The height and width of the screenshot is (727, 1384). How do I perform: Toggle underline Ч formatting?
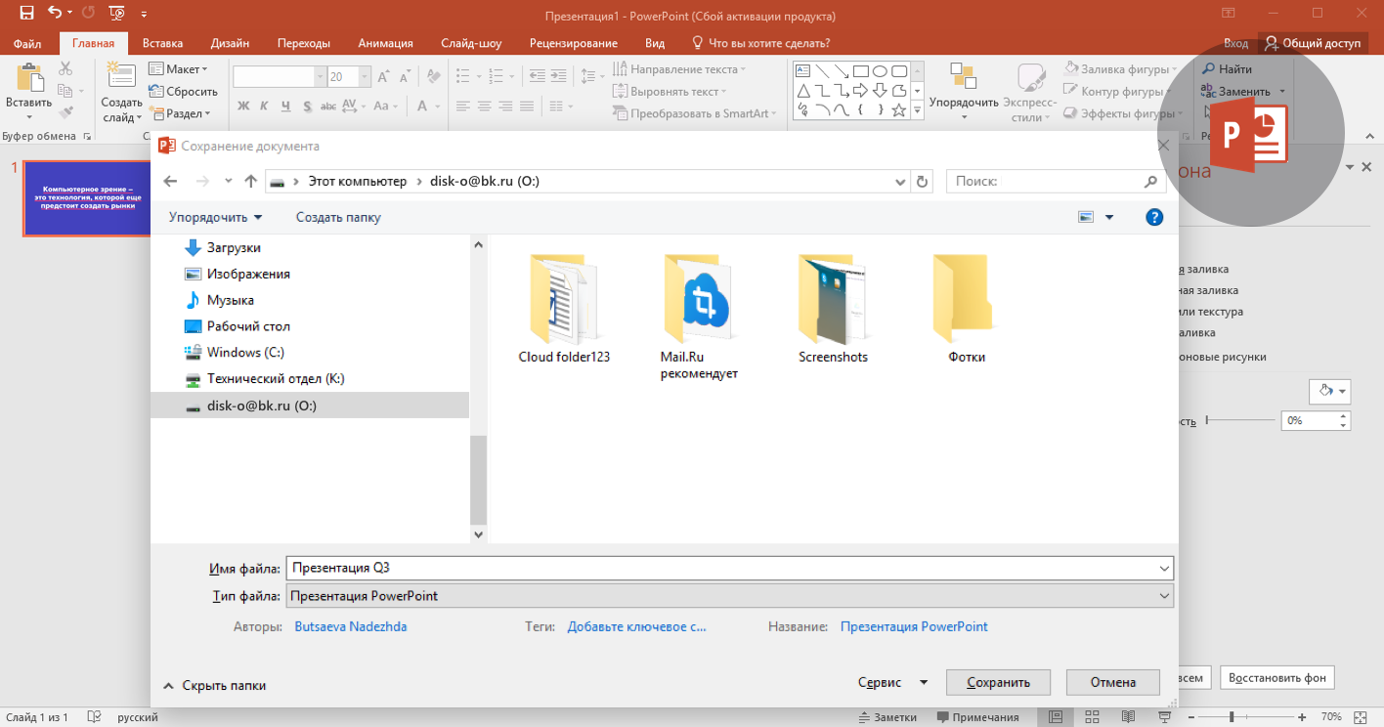click(285, 107)
